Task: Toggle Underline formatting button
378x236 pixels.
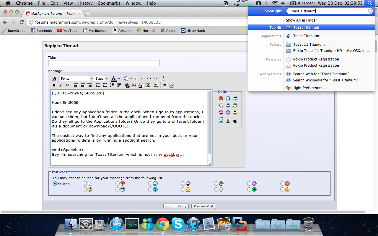Action: [67, 85]
